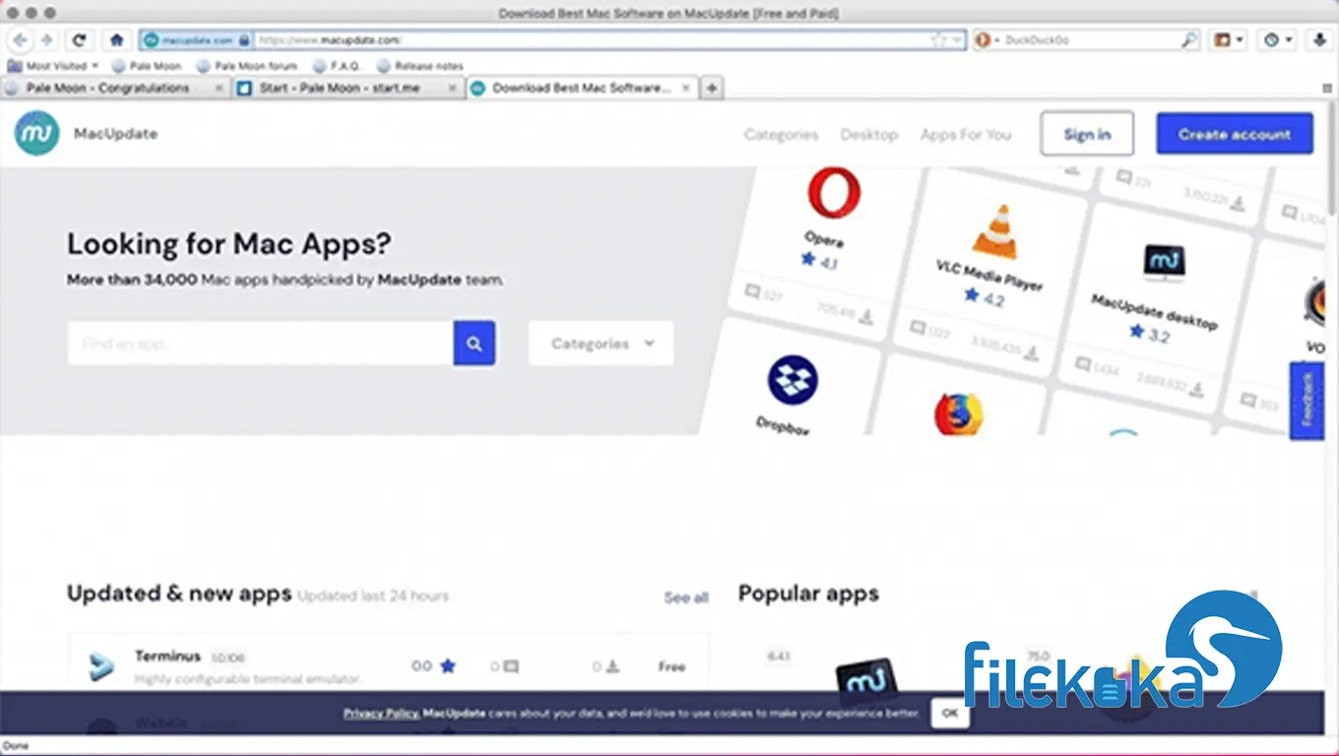Click the Terminus download count icon

coord(611,666)
